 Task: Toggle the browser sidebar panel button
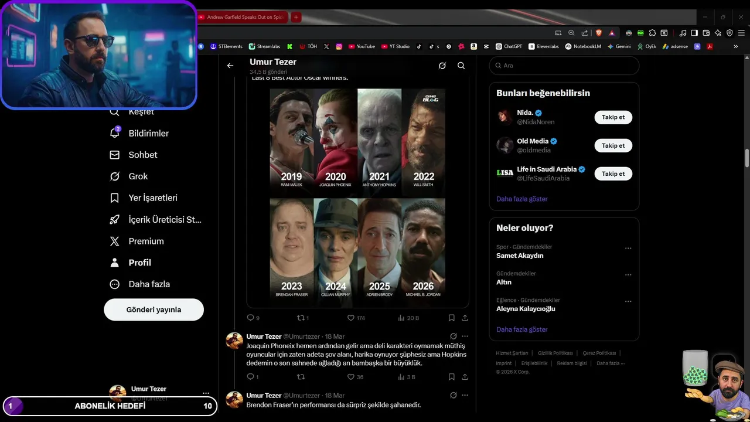pos(694,33)
